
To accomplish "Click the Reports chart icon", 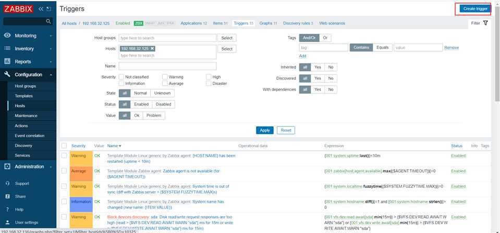I will point(8,61).
